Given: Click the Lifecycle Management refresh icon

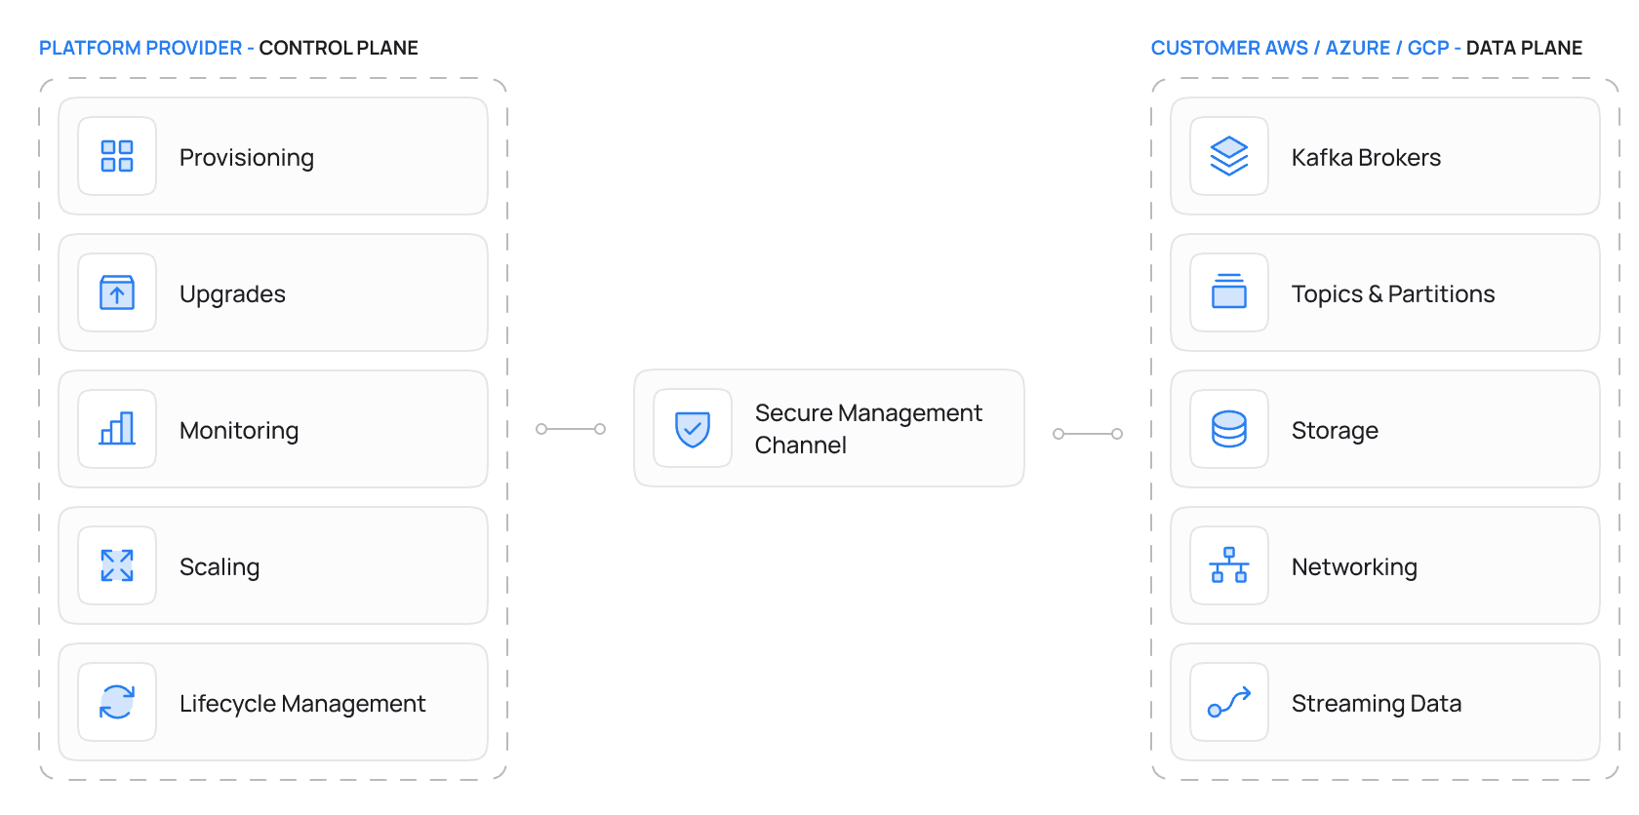Looking at the screenshot, I should [117, 702].
